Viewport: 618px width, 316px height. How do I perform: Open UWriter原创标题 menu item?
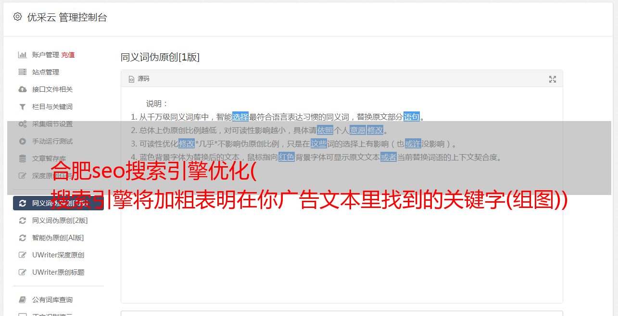coord(58,272)
